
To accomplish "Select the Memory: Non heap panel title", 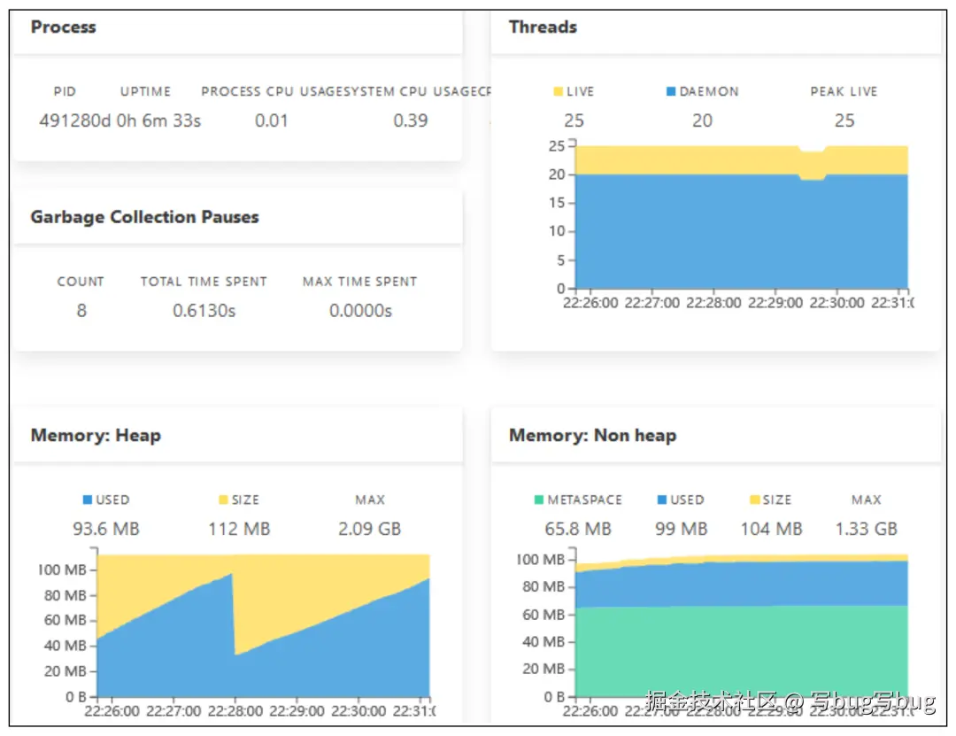I will click(x=592, y=436).
